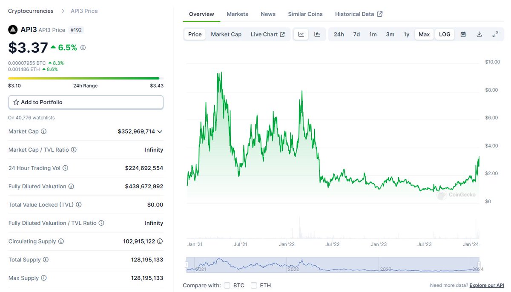Go to Cryptocurrencies breadcrumb link
This screenshot has width=511, height=292.
click(31, 11)
